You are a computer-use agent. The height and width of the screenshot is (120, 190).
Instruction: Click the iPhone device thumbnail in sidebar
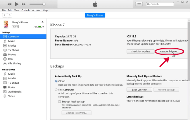click(x=6, y=24)
